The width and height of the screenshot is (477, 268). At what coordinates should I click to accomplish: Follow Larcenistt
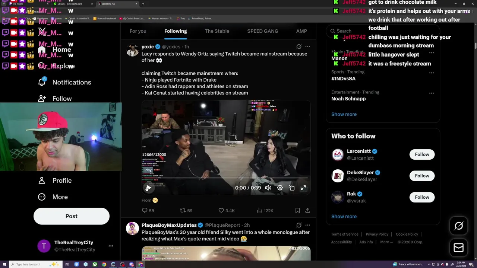click(422, 154)
